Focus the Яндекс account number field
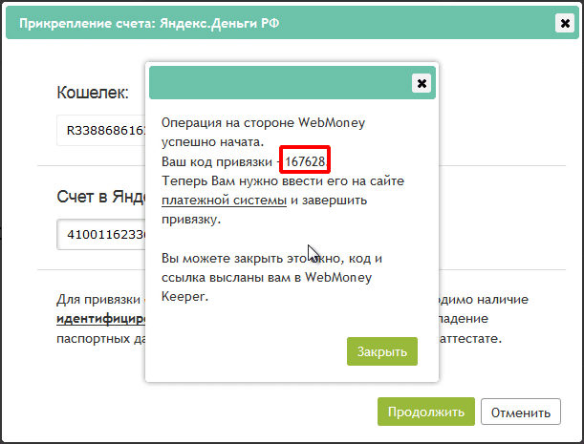Screen dimensions: 584x444 pyautogui.click(x=101, y=235)
